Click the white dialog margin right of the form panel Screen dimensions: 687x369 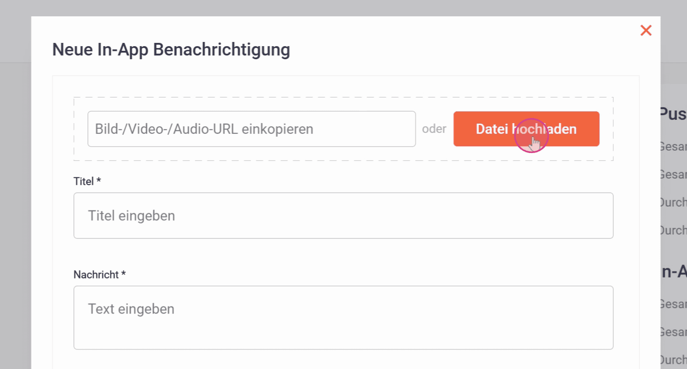(x=650, y=210)
